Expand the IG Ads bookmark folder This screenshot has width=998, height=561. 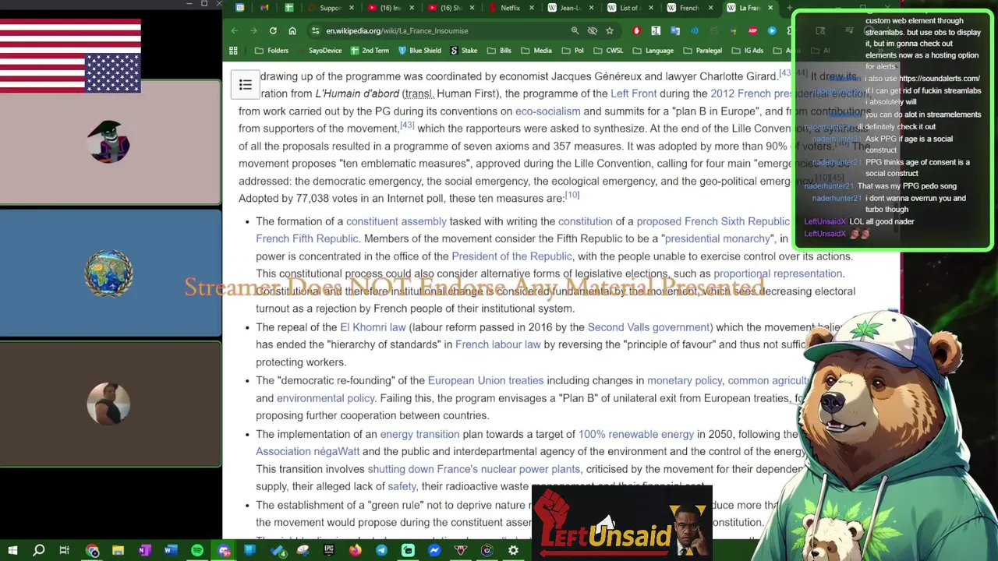pos(748,51)
